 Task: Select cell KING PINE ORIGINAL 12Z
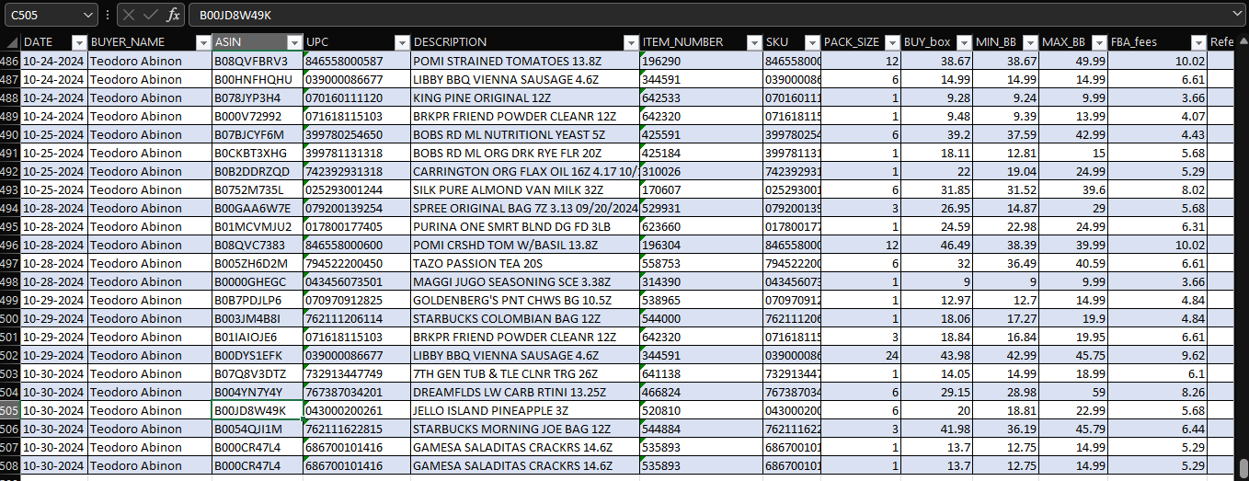pyautogui.click(x=525, y=97)
